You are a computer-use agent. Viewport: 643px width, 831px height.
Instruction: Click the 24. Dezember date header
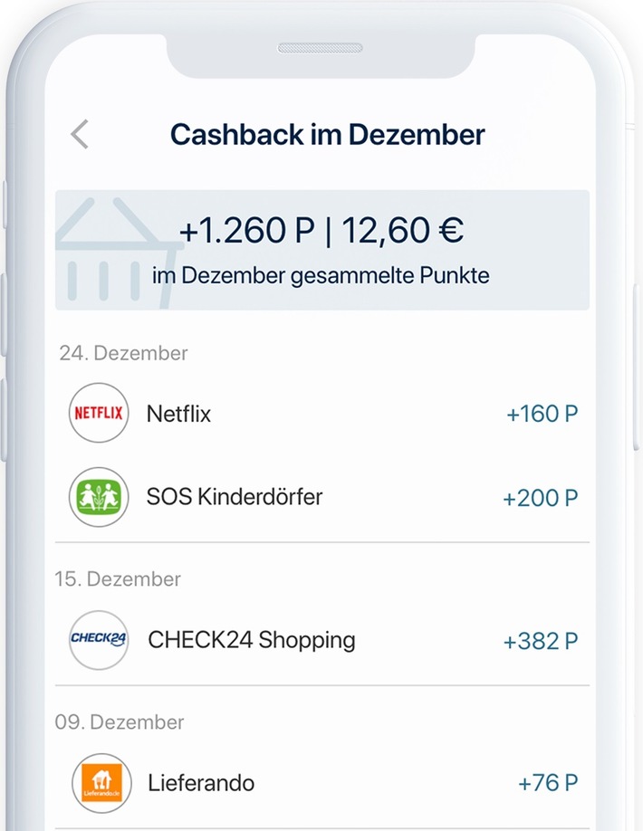tap(123, 353)
